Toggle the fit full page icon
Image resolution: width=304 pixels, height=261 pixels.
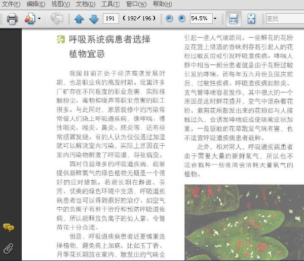point(251,19)
